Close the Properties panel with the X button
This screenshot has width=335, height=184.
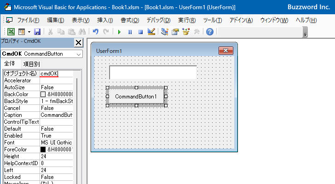(78, 43)
